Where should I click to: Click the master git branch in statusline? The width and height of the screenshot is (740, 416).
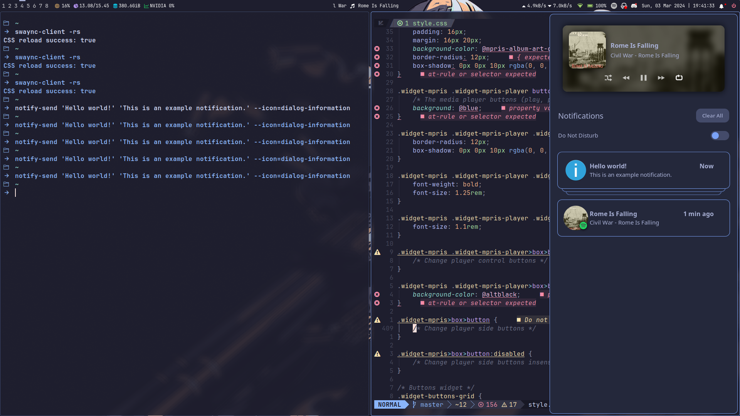click(x=428, y=404)
